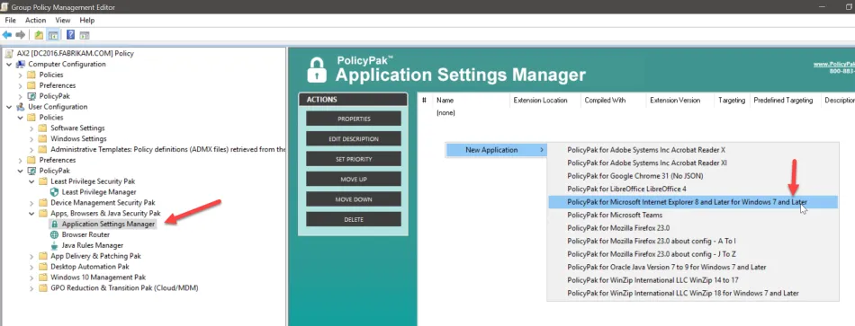Expand the Software Settings folder
This screenshot has height=326, width=855.
coord(31,128)
